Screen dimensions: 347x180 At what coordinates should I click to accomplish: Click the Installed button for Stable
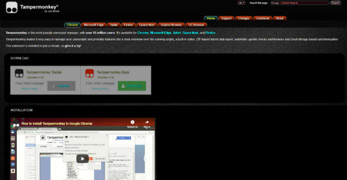tap(61, 86)
